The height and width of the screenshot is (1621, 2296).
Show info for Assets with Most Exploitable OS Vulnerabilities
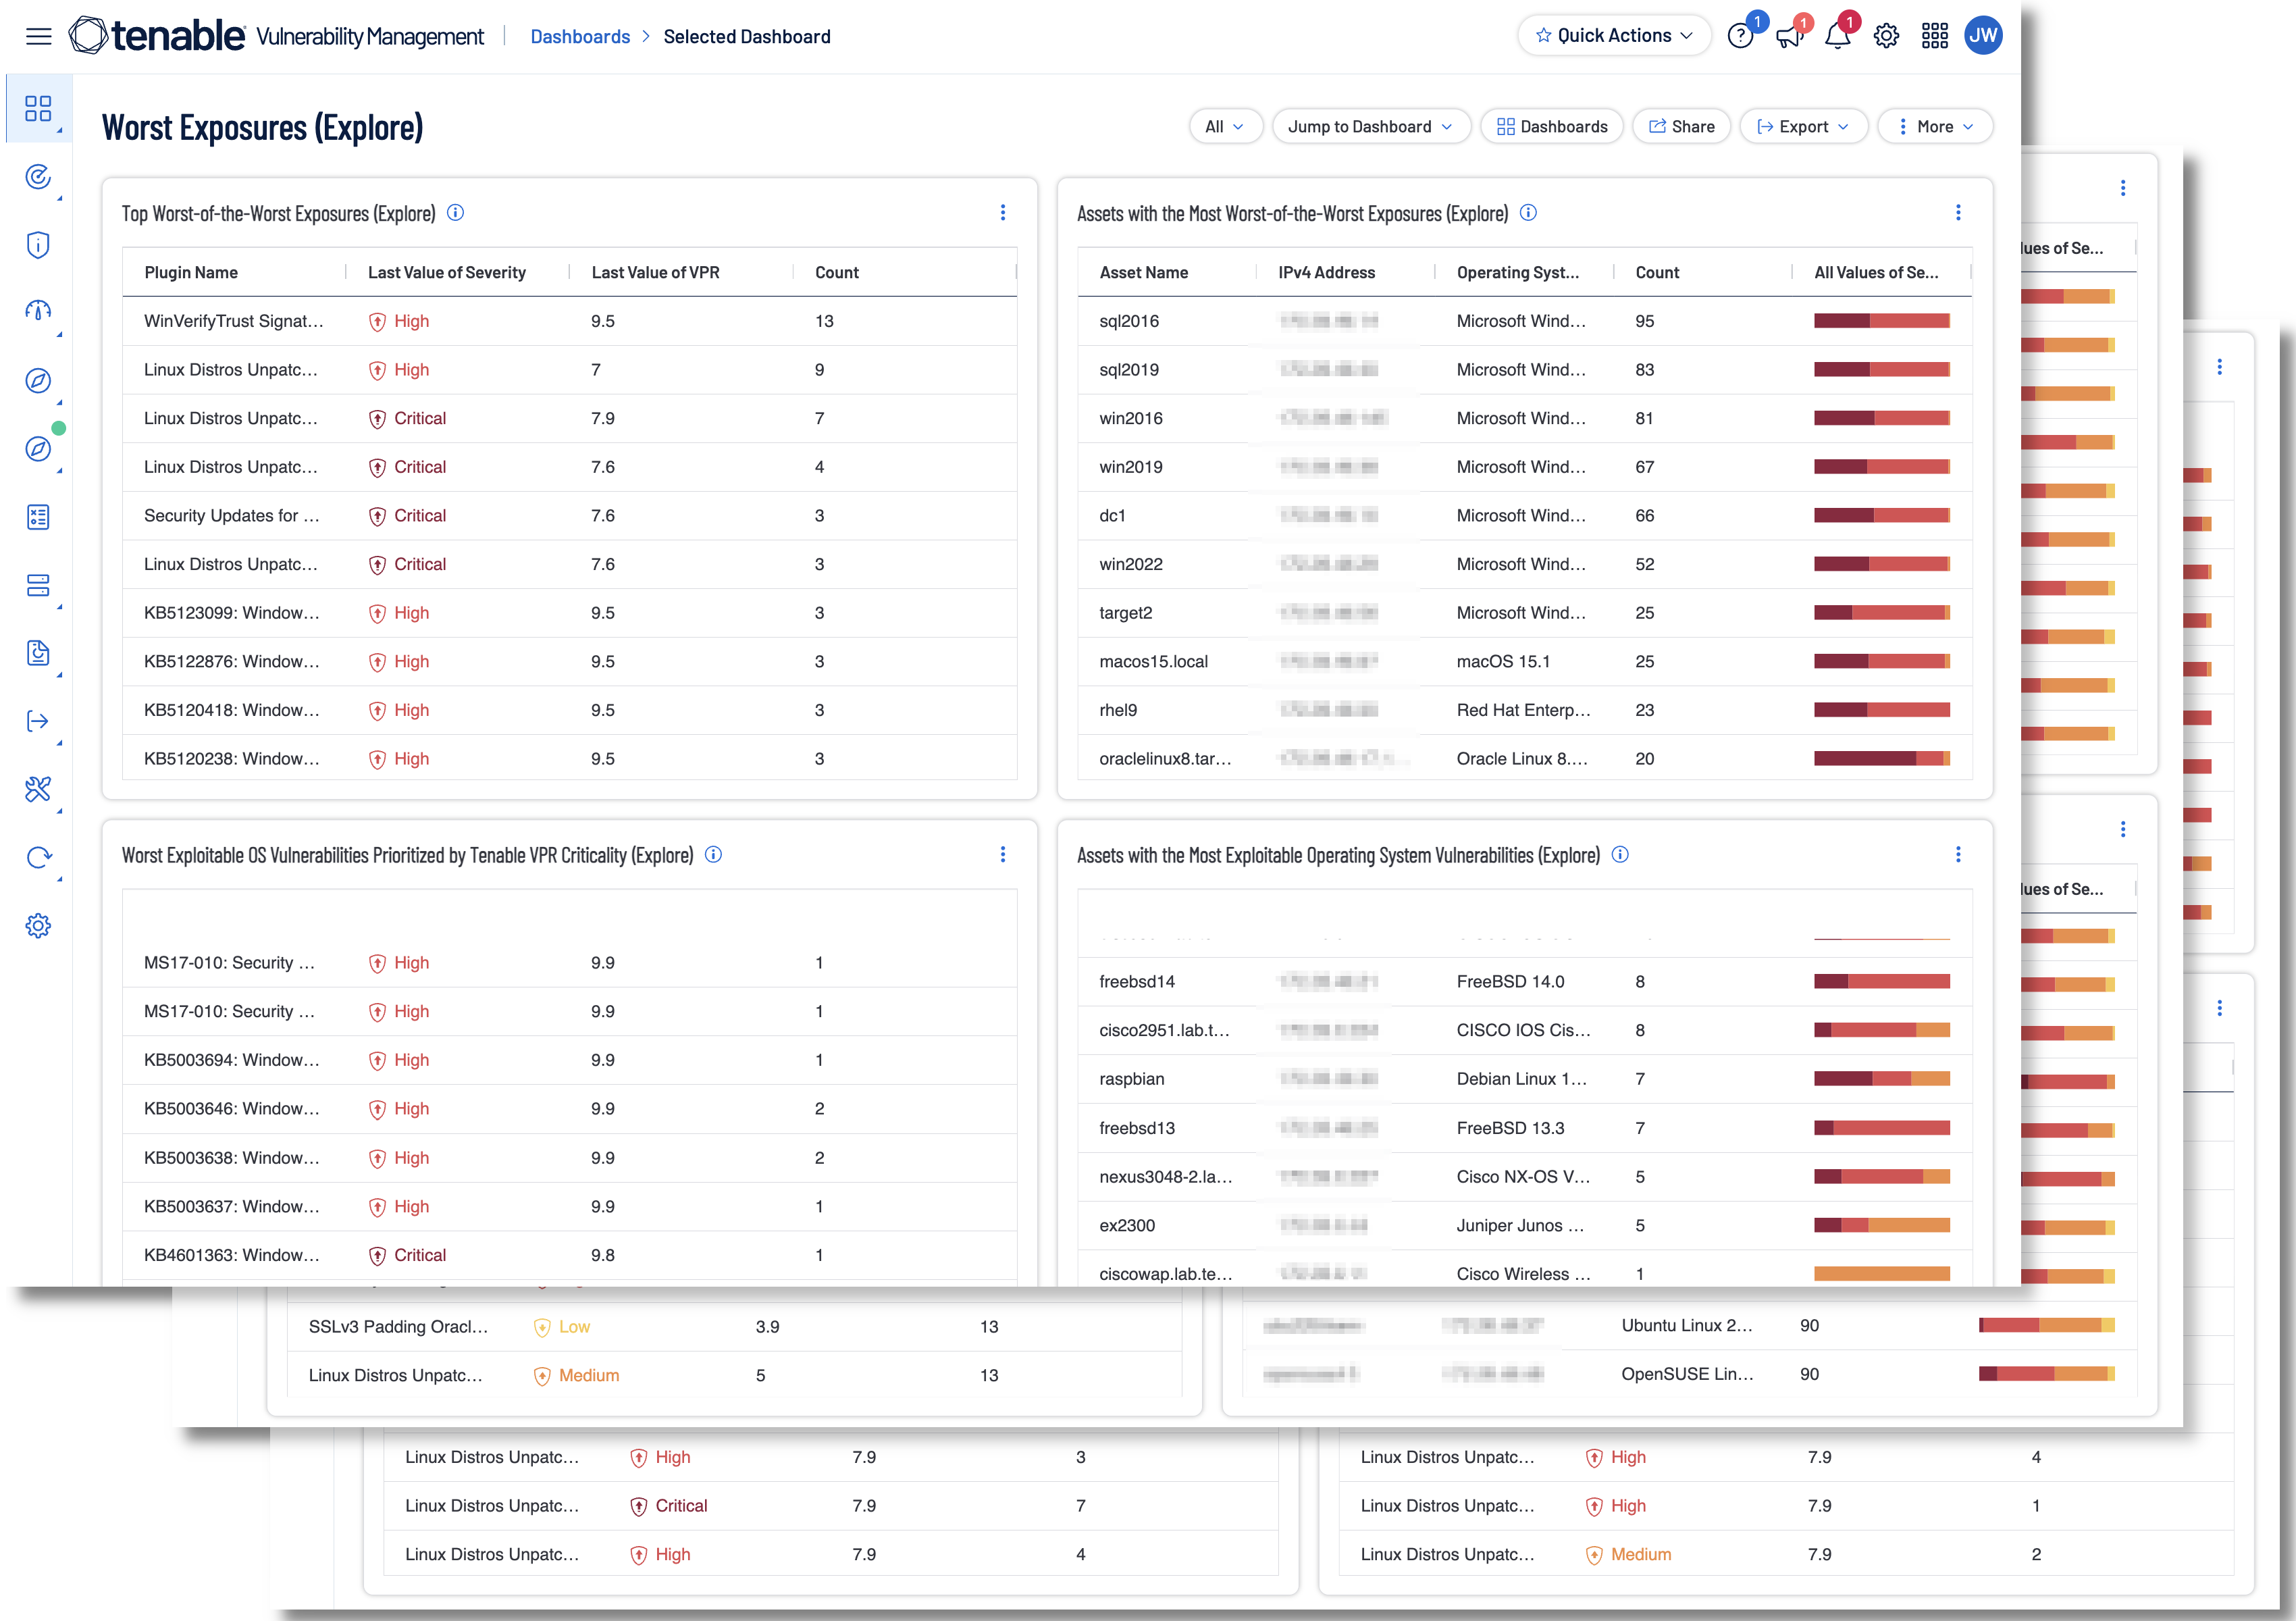click(x=1620, y=855)
